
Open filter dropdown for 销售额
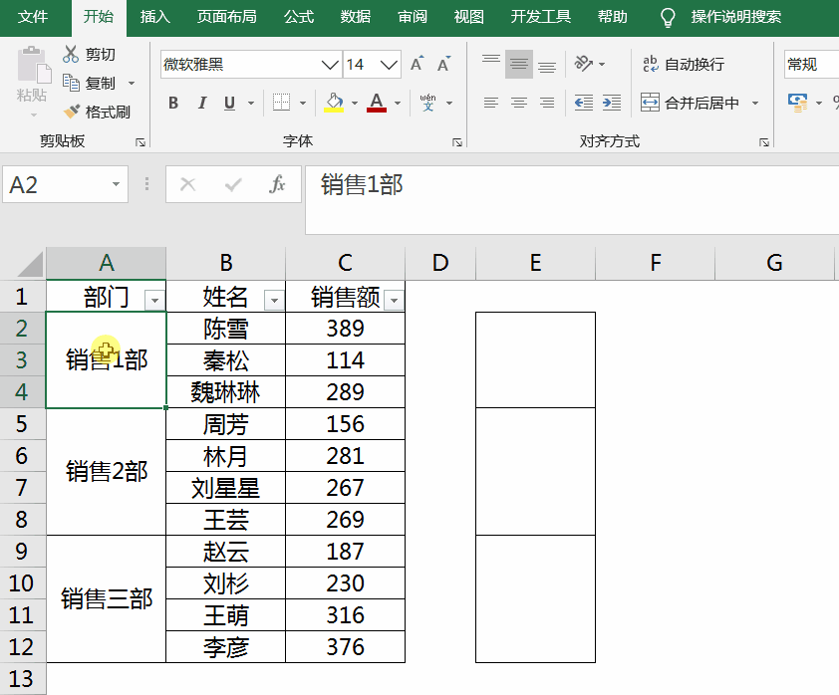(394, 301)
